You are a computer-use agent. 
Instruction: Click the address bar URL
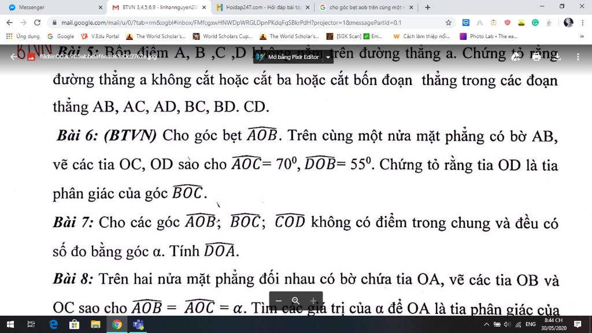coord(231,23)
